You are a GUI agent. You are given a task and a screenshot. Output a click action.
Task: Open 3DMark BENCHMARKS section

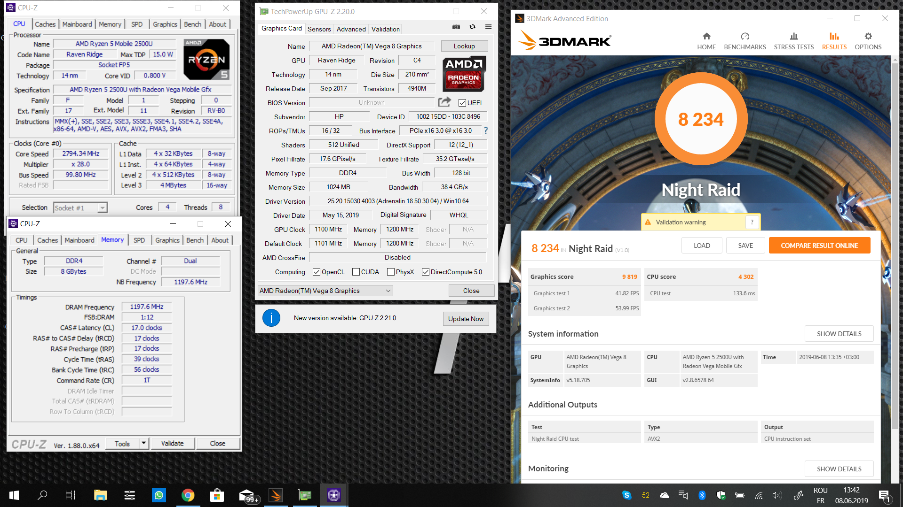tap(745, 41)
